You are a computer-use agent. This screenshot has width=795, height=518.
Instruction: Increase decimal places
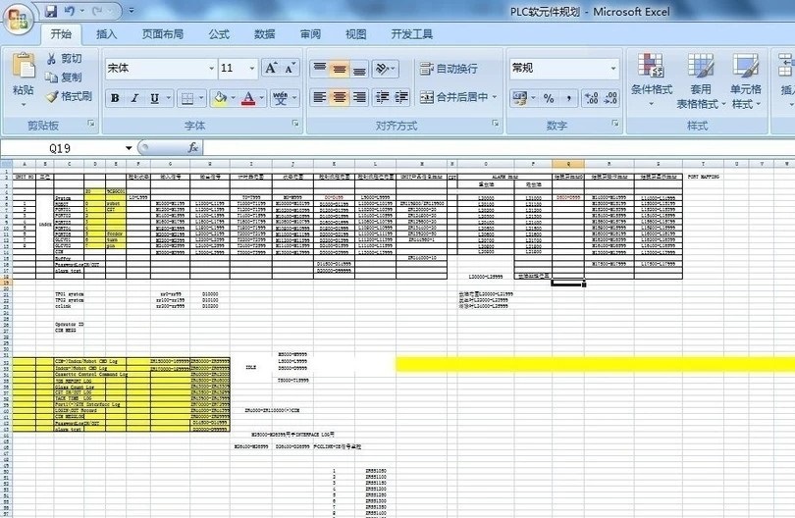pyautogui.click(x=591, y=98)
